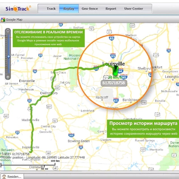Click the Radcliff town label
This screenshot has height=179, width=179.
[x=102, y=97]
